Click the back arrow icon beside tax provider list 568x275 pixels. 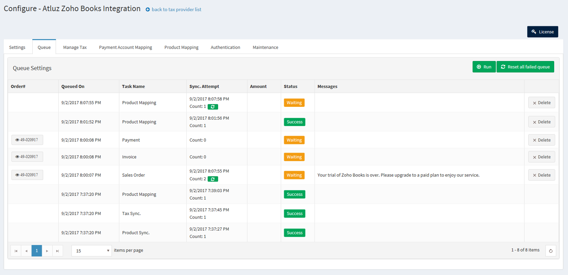(148, 10)
